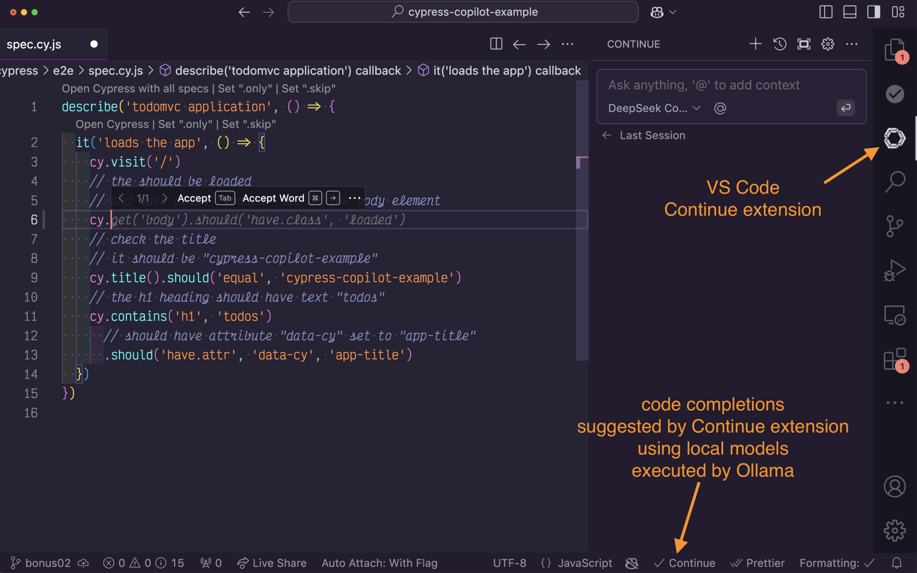Toggle the secondary side bar layout button
The height and width of the screenshot is (573, 917).
click(x=874, y=12)
